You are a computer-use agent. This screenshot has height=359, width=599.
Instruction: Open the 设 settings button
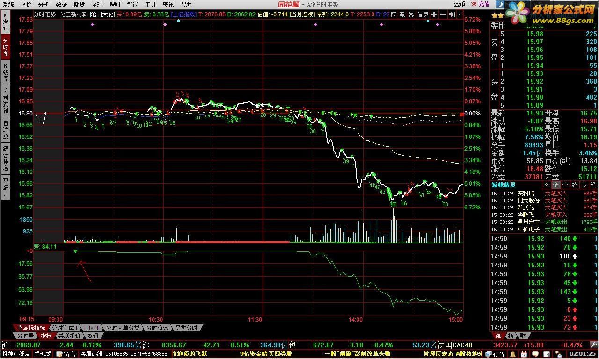pyautogui.click(x=593, y=185)
